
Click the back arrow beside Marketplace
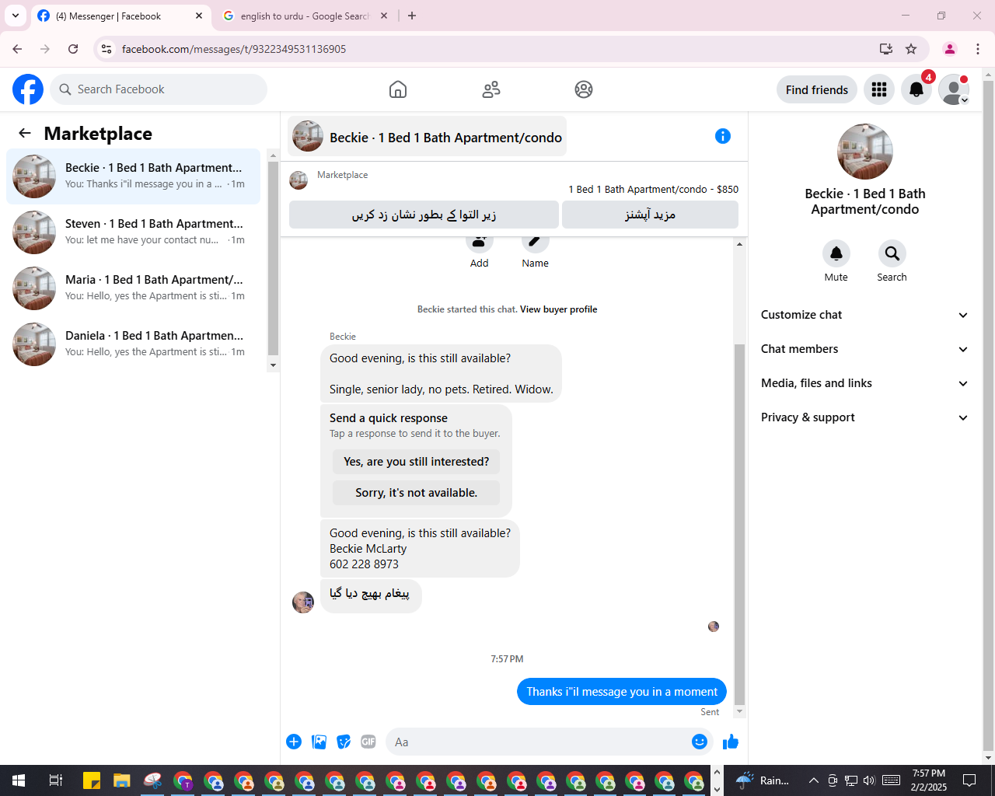point(25,133)
